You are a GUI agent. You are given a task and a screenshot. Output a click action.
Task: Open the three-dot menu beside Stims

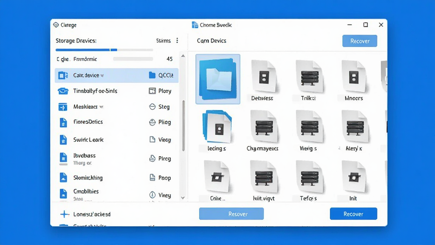(x=177, y=40)
